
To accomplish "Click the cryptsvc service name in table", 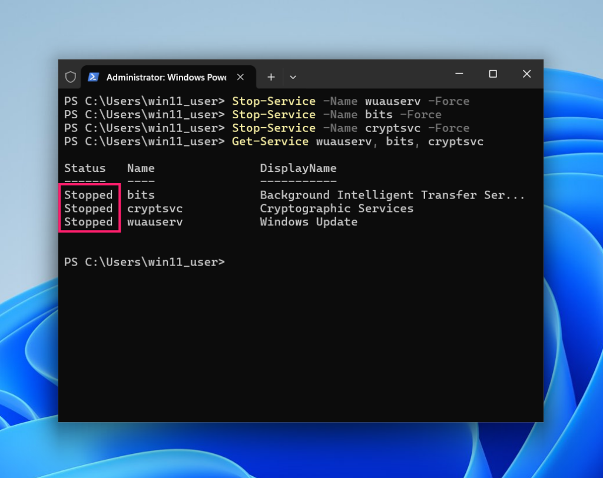I will click(155, 208).
